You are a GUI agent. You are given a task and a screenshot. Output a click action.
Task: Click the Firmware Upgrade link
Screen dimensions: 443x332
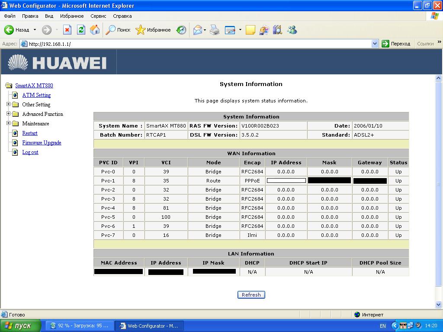click(42, 143)
